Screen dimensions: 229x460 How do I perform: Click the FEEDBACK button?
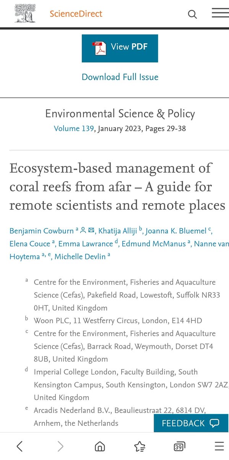click(x=191, y=423)
